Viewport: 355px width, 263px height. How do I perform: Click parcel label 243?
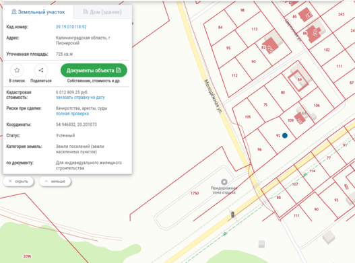(341, 14)
